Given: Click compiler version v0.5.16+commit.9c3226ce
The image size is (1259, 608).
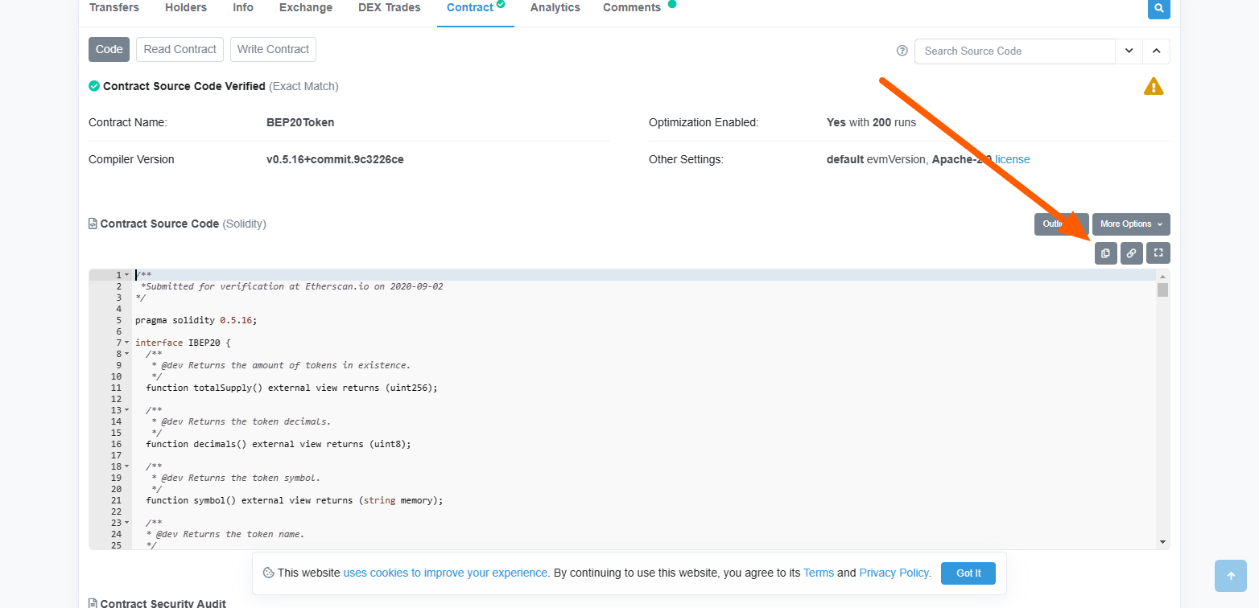Looking at the screenshot, I should click(x=335, y=159).
